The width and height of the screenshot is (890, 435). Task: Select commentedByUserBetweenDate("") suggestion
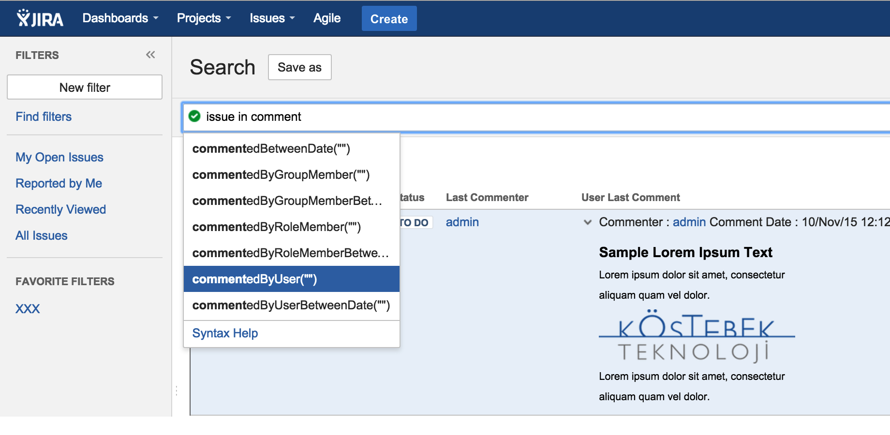(292, 305)
